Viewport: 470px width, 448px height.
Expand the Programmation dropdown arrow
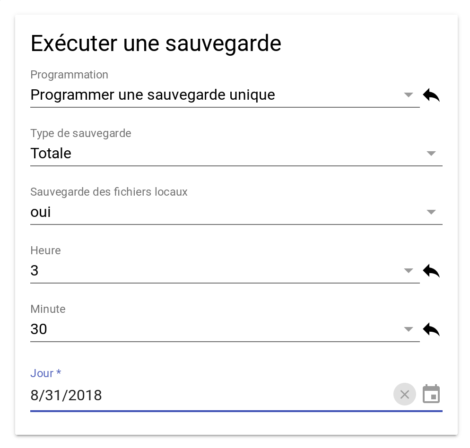(x=409, y=95)
